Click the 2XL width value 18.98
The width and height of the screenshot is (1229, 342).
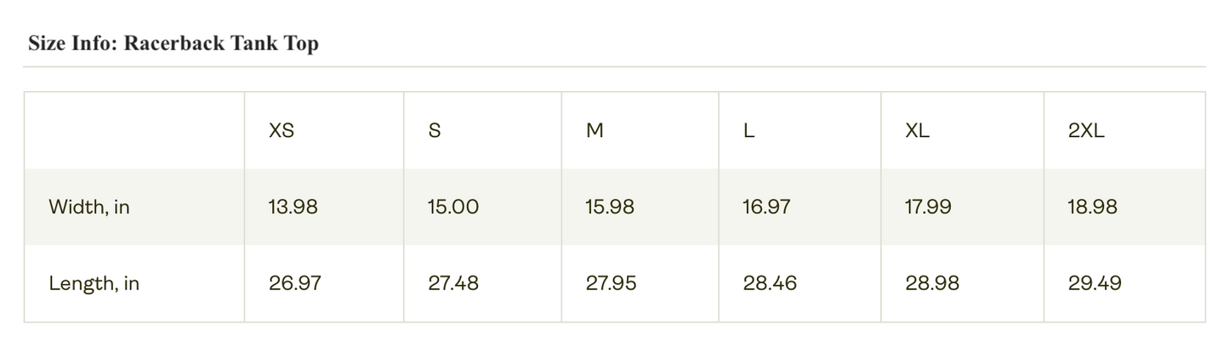coord(1093,207)
